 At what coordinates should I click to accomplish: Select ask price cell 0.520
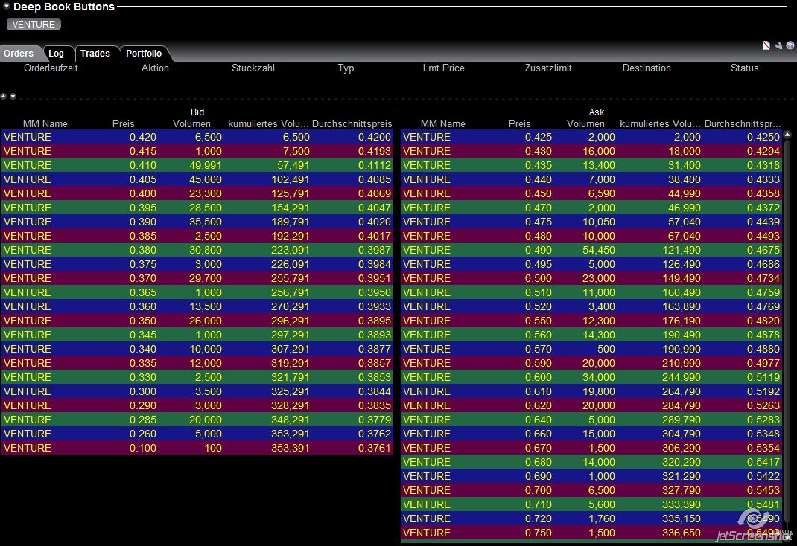(x=539, y=307)
